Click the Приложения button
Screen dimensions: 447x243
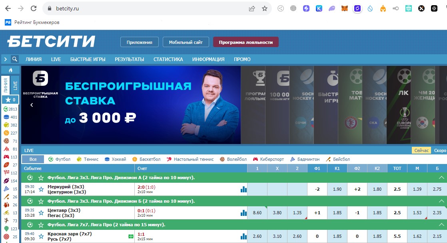pyautogui.click(x=140, y=42)
